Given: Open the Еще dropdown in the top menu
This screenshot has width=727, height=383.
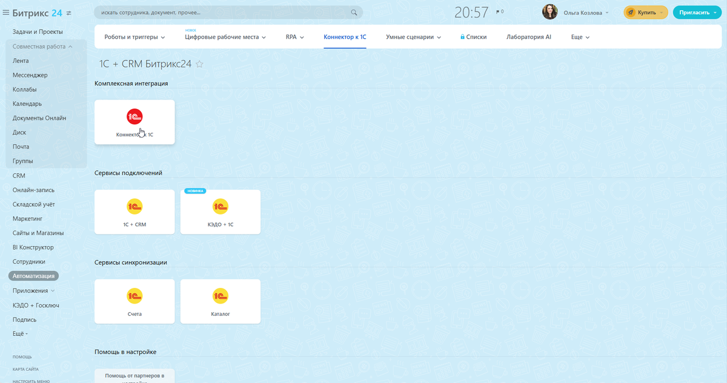Looking at the screenshot, I should tap(580, 37).
